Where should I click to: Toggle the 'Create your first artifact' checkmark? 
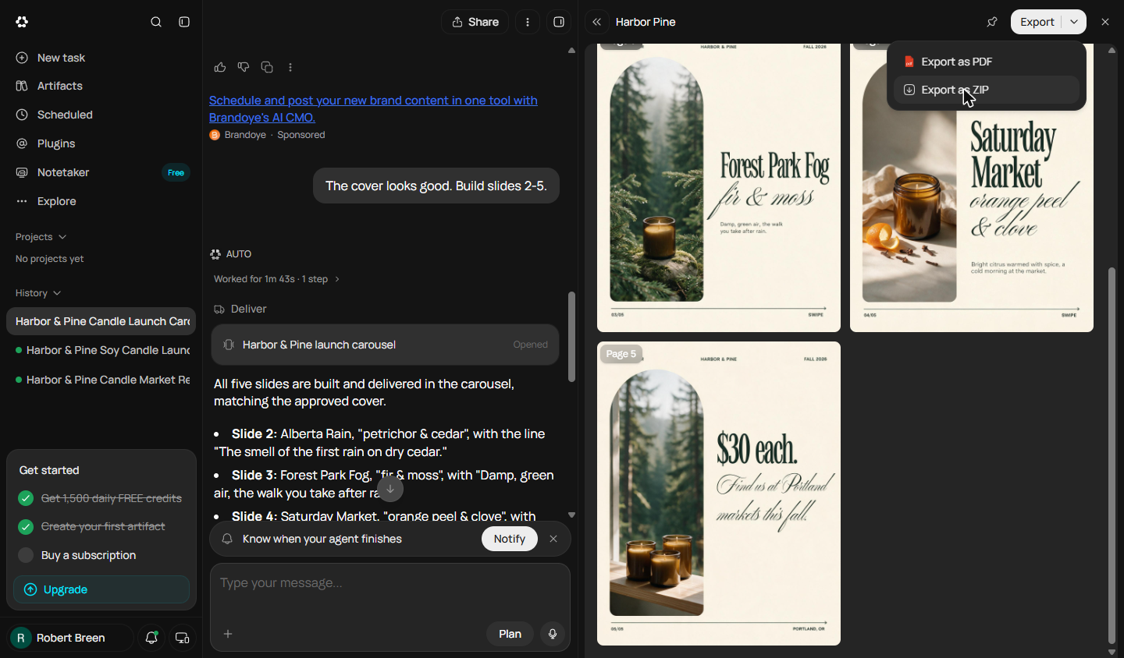click(26, 527)
